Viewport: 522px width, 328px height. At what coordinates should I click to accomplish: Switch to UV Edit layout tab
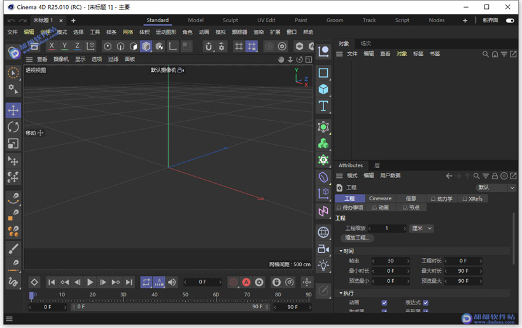[x=266, y=20]
